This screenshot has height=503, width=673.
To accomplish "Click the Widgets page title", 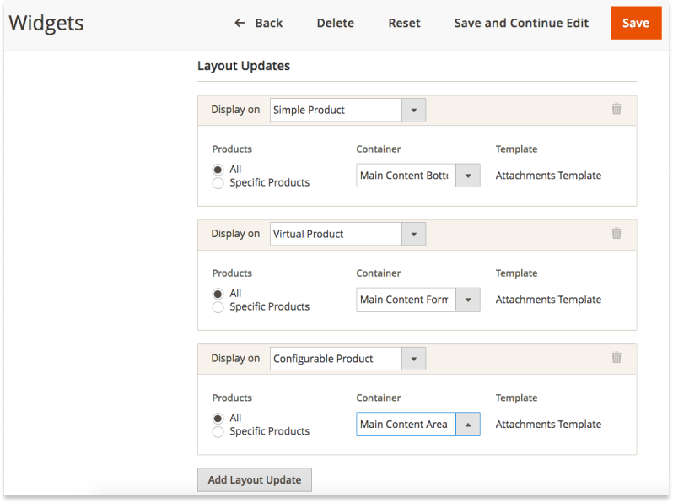I will click(46, 23).
